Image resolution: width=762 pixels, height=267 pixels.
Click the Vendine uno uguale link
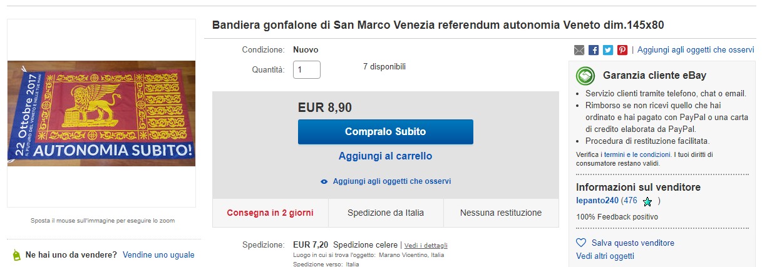[x=158, y=255]
